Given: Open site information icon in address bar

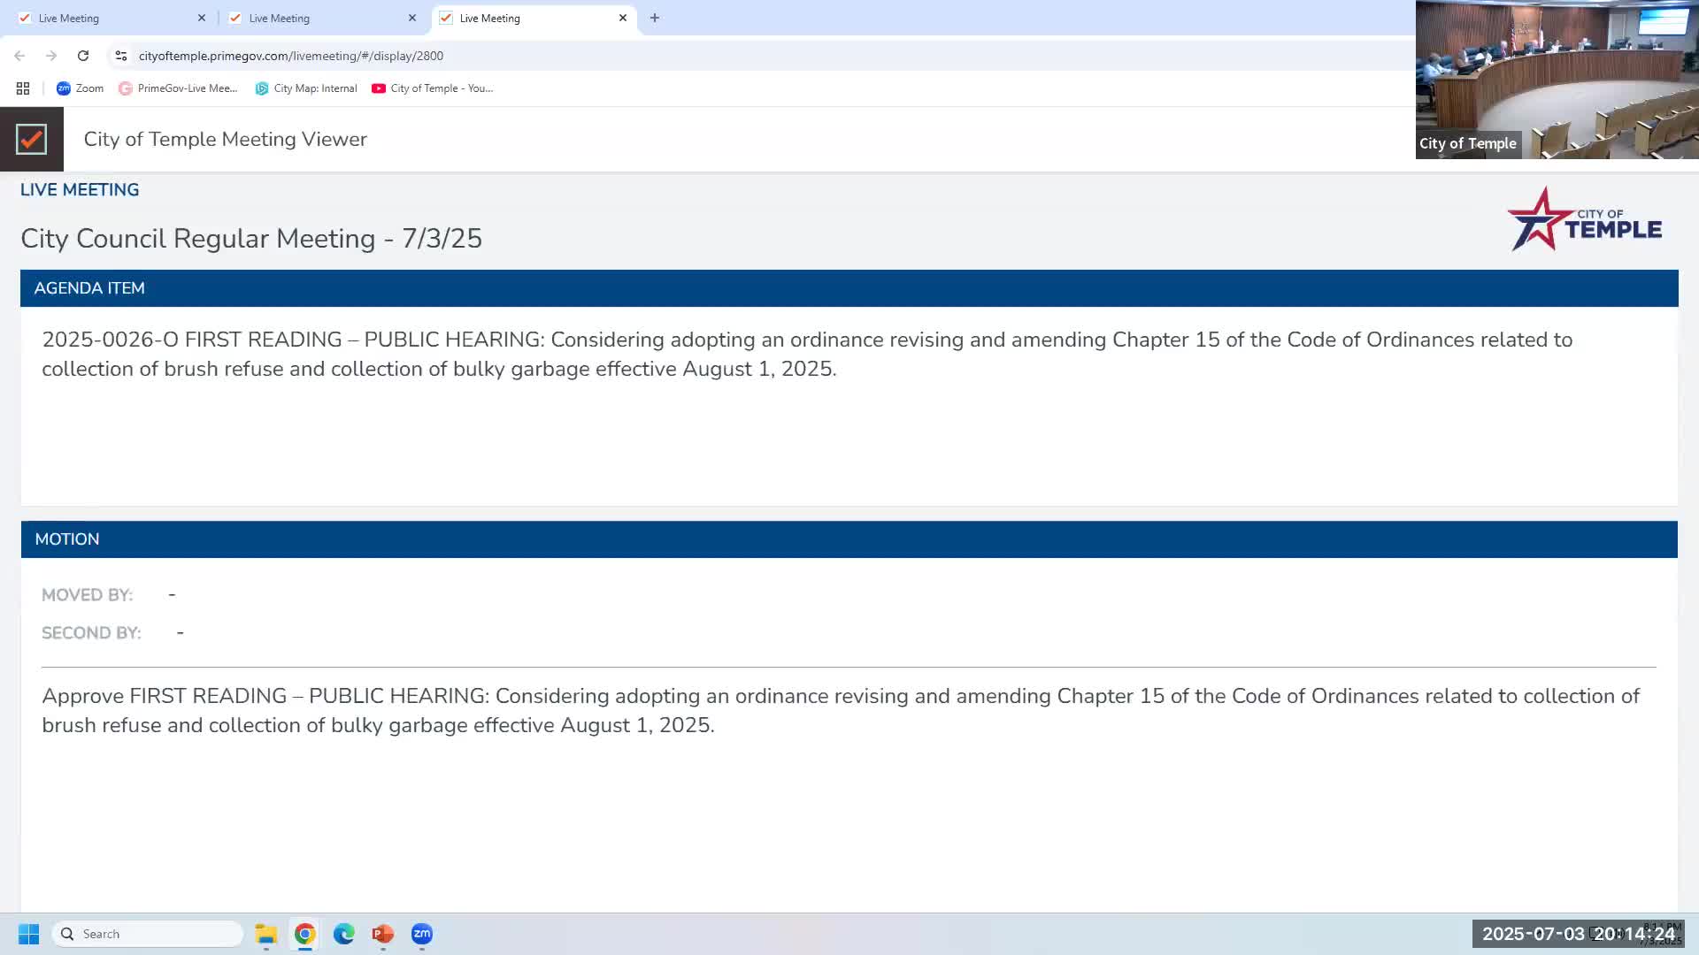Looking at the screenshot, I should [x=121, y=56].
